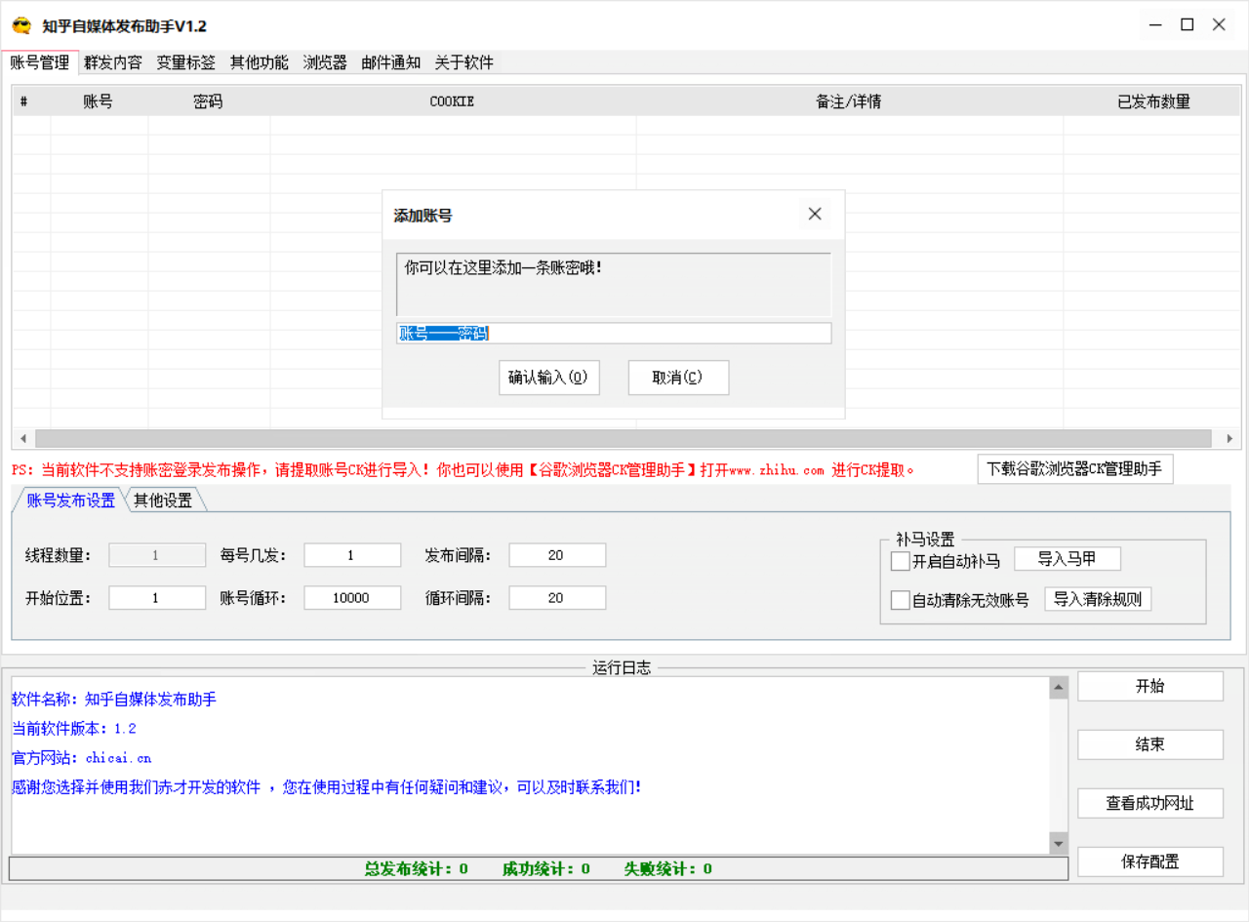Maximize the main window

[1187, 25]
